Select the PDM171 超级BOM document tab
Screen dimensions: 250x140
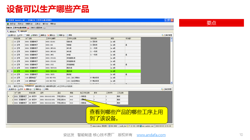[x=36, y=28]
